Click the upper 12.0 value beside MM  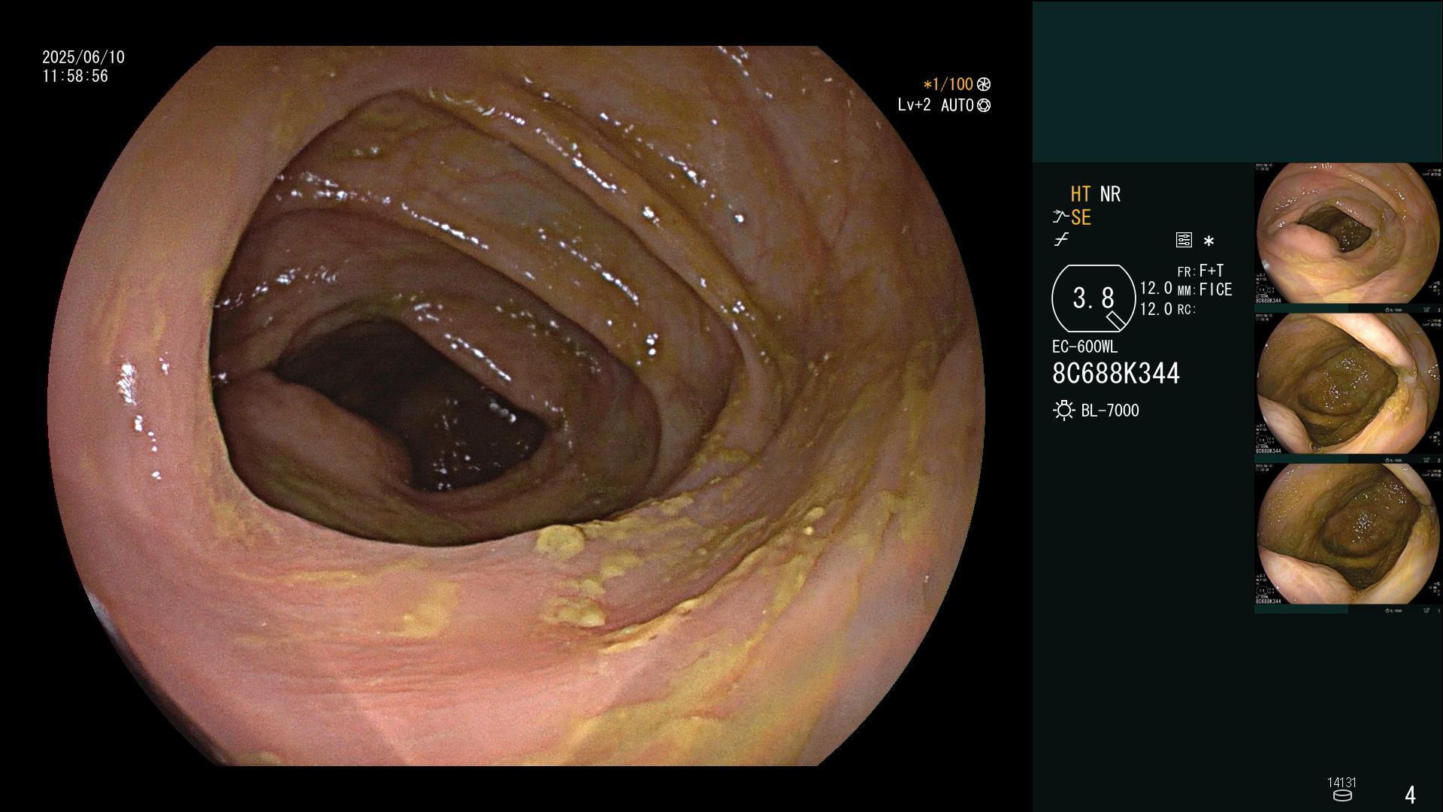coord(1156,288)
